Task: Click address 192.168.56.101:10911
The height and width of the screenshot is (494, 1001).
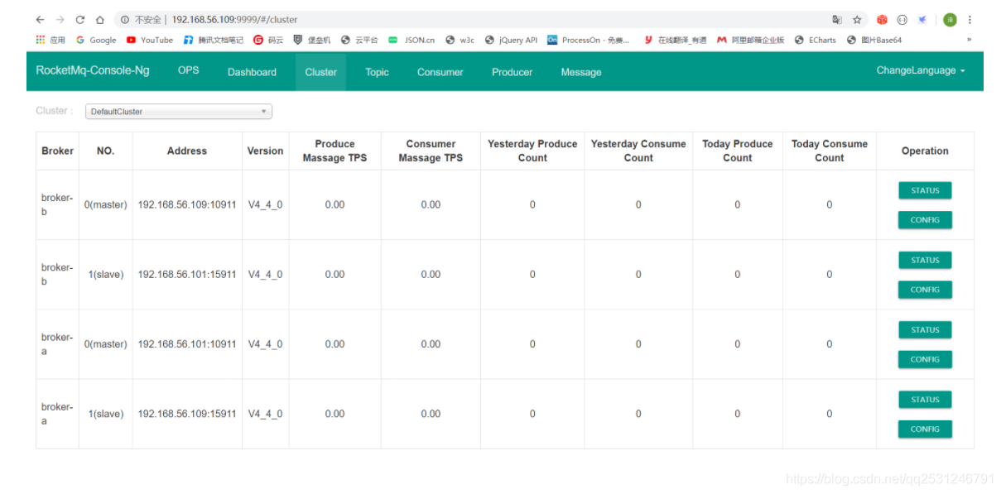Action: point(187,344)
